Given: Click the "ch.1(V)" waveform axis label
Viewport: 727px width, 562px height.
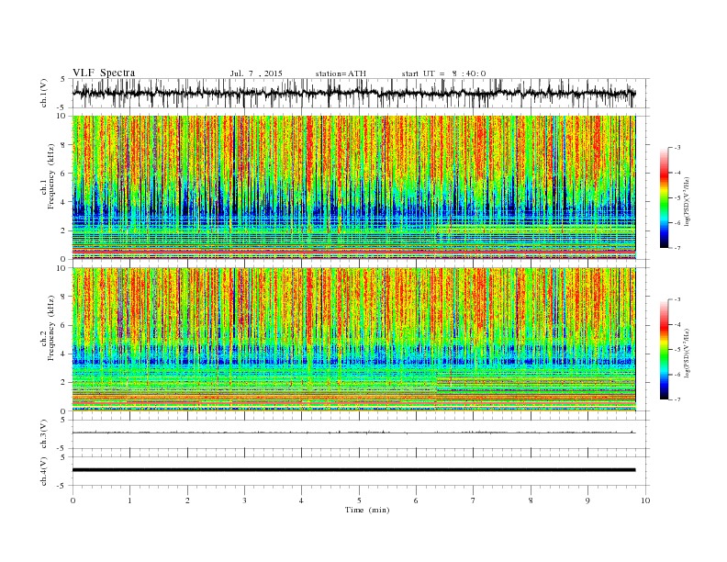Looking at the screenshot, I should (x=44, y=93).
